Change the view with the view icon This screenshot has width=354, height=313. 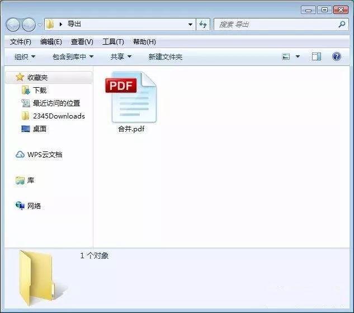[x=286, y=56]
